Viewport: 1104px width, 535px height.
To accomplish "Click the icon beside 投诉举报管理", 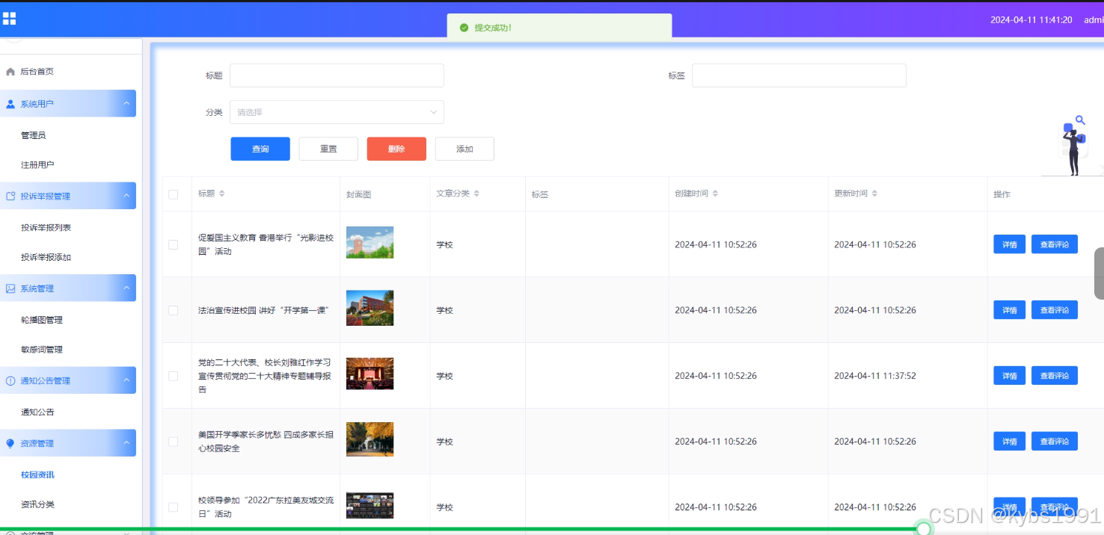I will coord(10,196).
